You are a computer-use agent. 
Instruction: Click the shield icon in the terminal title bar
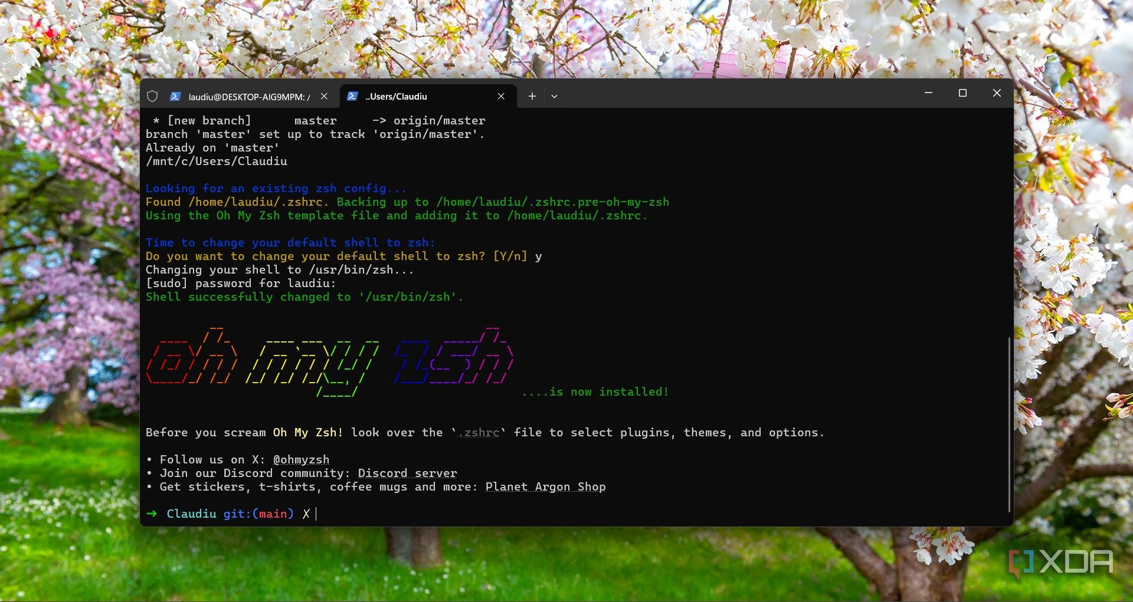click(152, 96)
